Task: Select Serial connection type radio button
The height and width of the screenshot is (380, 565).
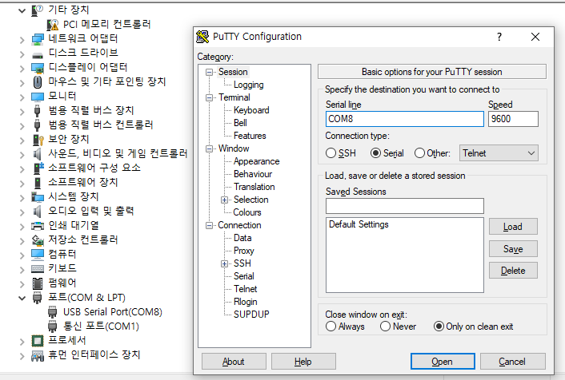Action: (375, 153)
